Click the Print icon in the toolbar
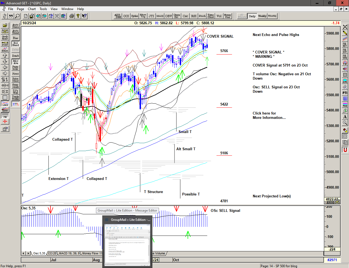The image size is (349, 268). 71,16
